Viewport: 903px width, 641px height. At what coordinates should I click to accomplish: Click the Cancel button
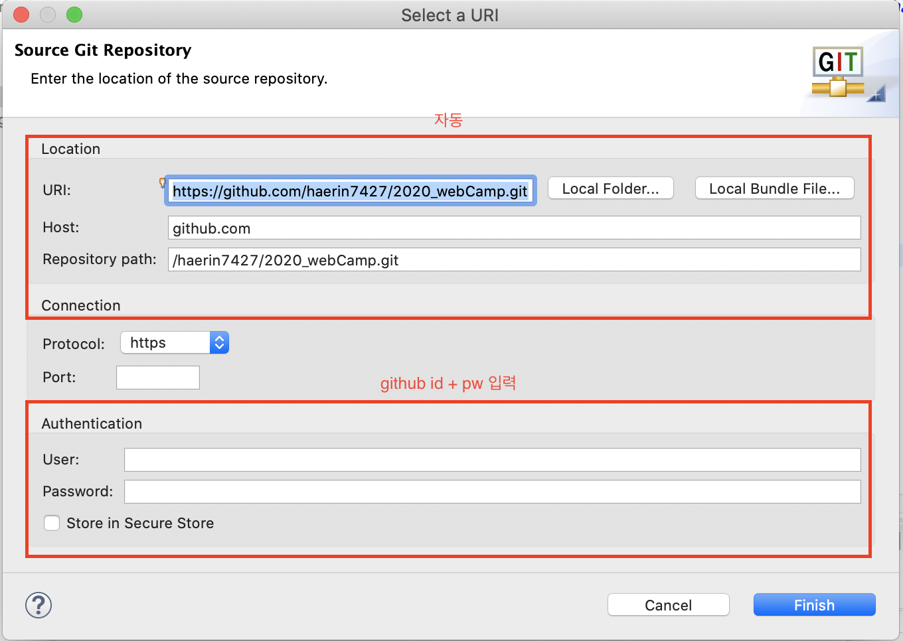tap(668, 605)
